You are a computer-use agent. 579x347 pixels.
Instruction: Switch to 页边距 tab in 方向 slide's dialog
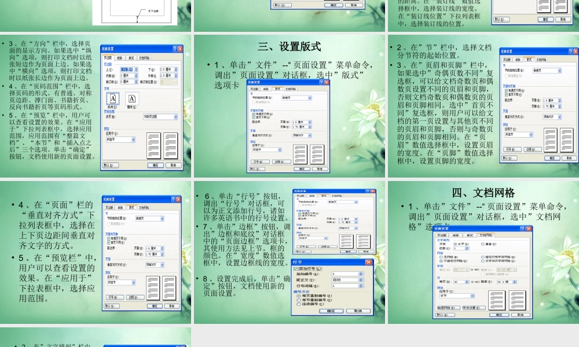108,57
